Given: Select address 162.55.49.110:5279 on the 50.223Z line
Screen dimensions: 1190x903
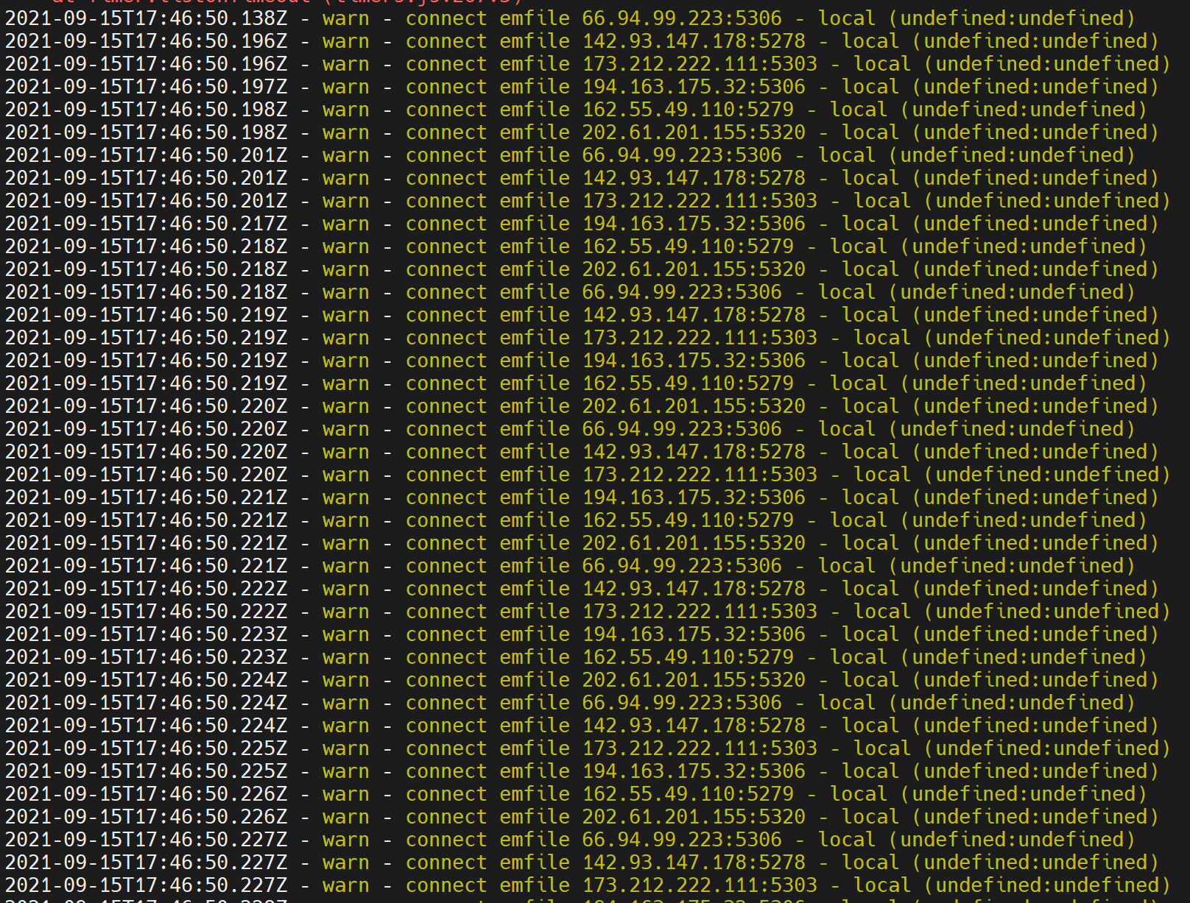Looking at the screenshot, I should coord(688,657).
